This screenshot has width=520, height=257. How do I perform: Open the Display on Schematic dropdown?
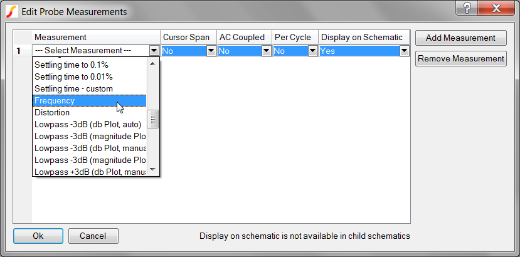[405, 51]
